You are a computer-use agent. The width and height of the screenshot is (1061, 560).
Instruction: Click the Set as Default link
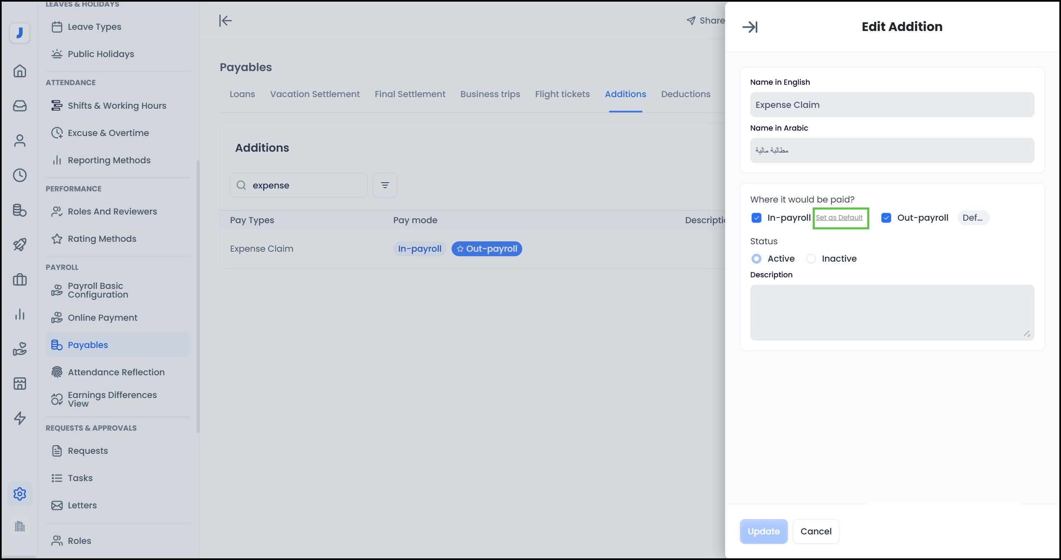tap(839, 218)
